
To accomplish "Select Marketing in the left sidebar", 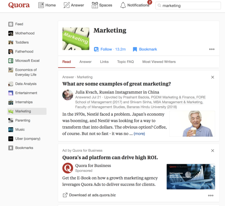I will tap(27, 111).
